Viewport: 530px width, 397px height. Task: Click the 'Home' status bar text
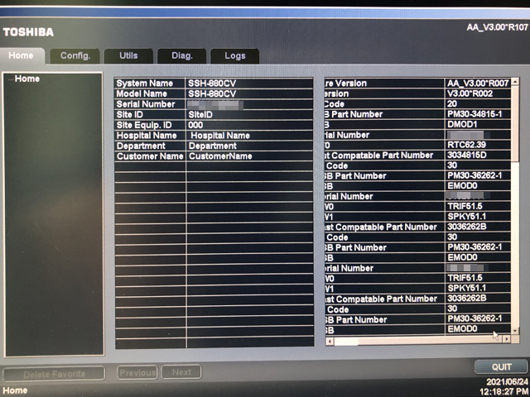tap(15, 390)
